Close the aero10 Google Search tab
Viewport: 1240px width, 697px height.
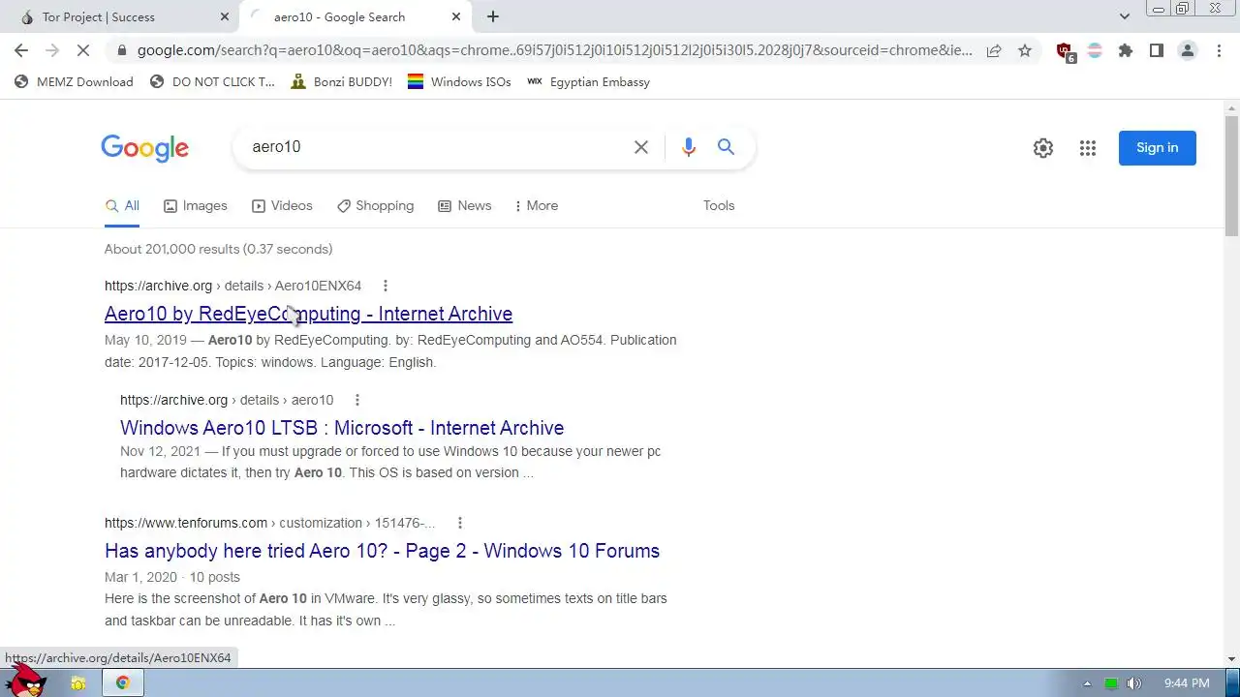pos(456,16)
